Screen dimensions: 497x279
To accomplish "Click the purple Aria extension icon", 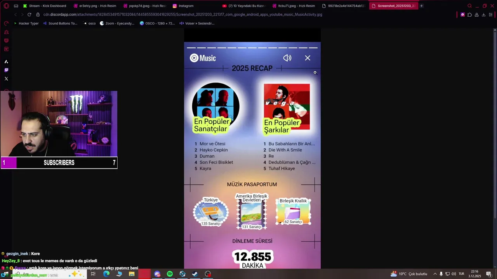I will pos(462,15).
